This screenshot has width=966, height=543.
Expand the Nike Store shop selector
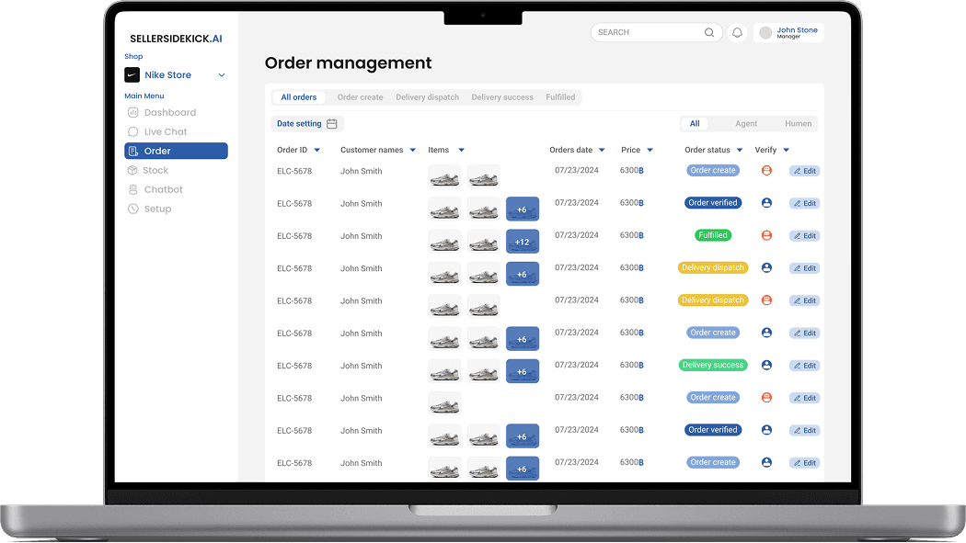point(222,75)
